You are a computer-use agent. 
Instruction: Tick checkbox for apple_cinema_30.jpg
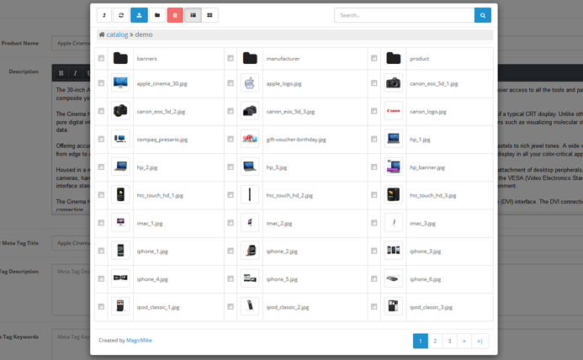pos(101,83)
